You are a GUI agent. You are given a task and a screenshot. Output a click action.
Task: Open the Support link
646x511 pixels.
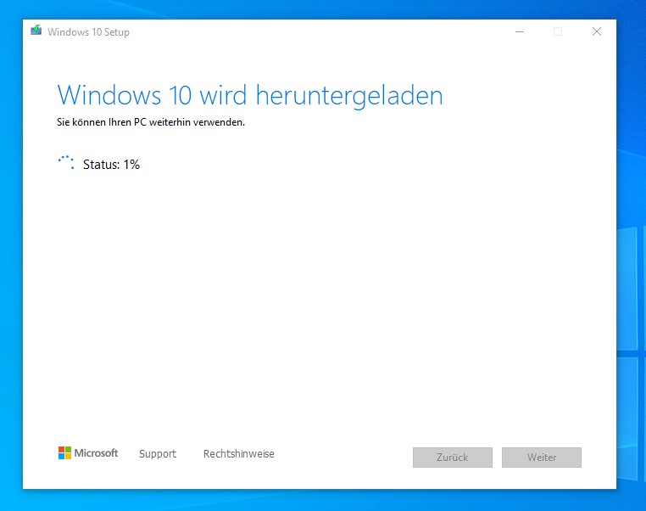[x=158, y=453]
